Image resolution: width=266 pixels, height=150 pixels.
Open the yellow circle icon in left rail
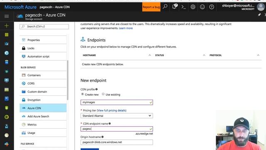7,117
